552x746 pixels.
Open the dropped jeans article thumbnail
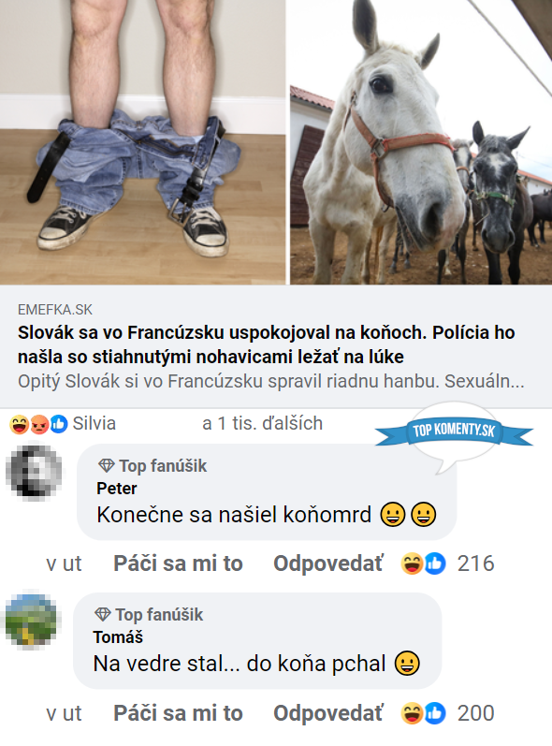coord(142,142)
